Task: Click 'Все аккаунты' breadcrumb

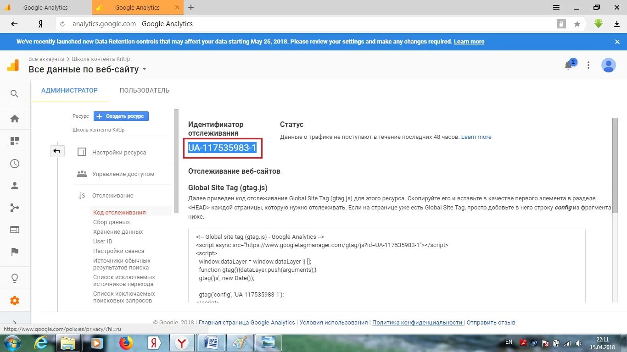Action: [46, 59]
